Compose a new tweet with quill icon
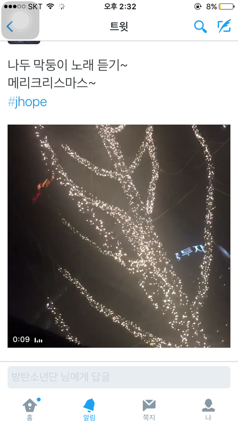238x424 pixels. tap(224, 26)
